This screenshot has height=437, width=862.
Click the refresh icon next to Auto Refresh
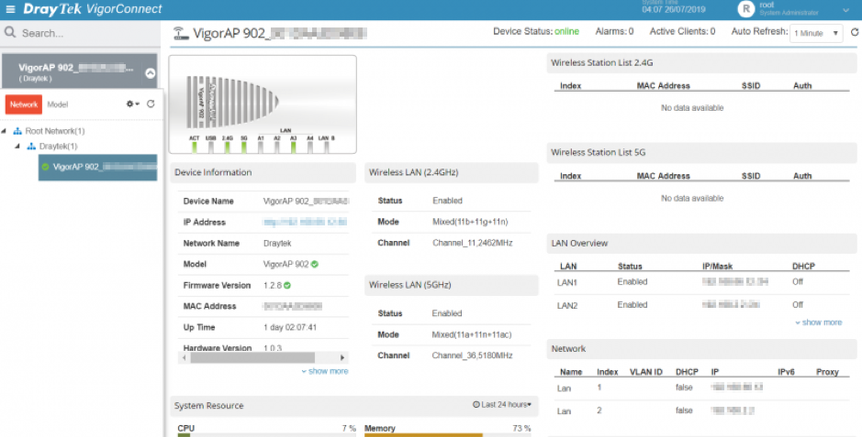pos(855,32)
